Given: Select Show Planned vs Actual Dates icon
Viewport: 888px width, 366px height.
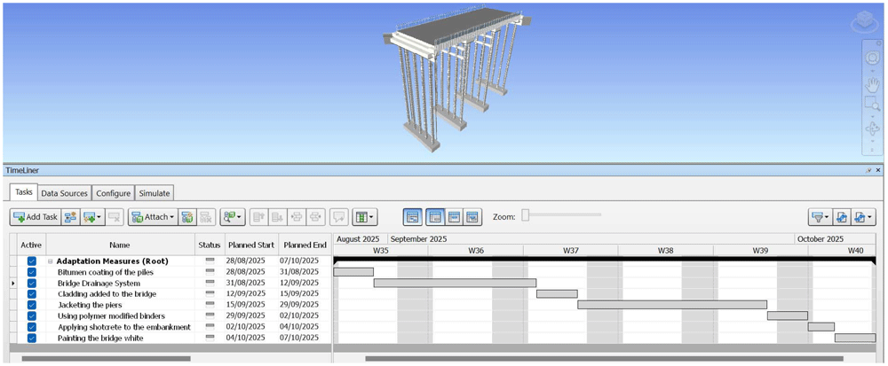Looking at the screenshot, I should point(473,217).
